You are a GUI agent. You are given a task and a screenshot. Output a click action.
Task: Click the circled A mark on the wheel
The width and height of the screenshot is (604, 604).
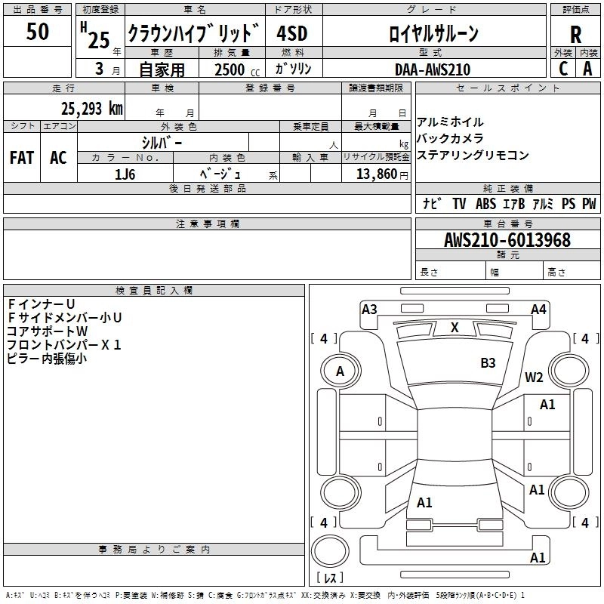[x=340, y=371]
